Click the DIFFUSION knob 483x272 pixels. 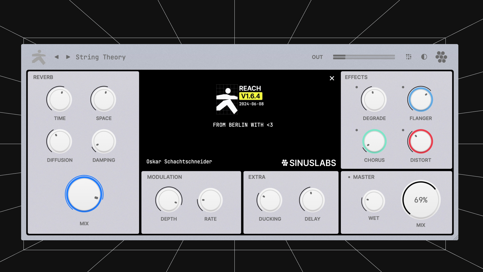click(60, 141)
